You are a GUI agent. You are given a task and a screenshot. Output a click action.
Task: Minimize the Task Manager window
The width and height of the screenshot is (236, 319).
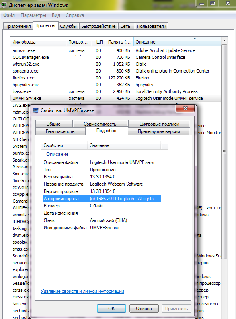click(x=202, y=4)
